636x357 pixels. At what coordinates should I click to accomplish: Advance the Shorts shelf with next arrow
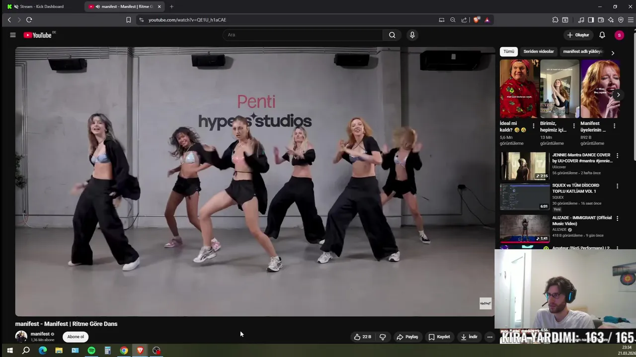618,95
